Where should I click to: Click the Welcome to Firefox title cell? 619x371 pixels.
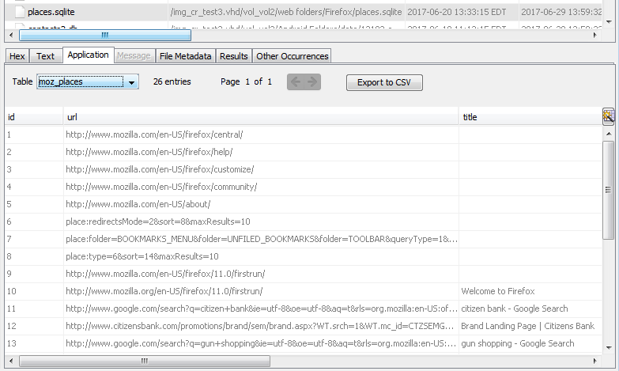(x=530, y=291)
